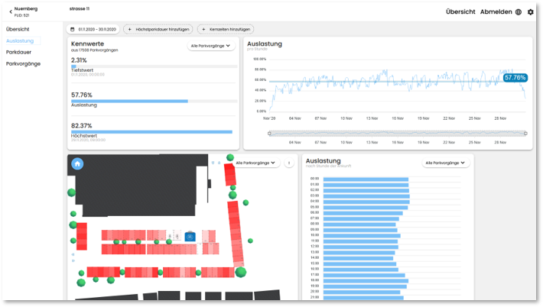Click Kernzeiten hinzufügen button
543x307 pixels.
tap(226, 29)
